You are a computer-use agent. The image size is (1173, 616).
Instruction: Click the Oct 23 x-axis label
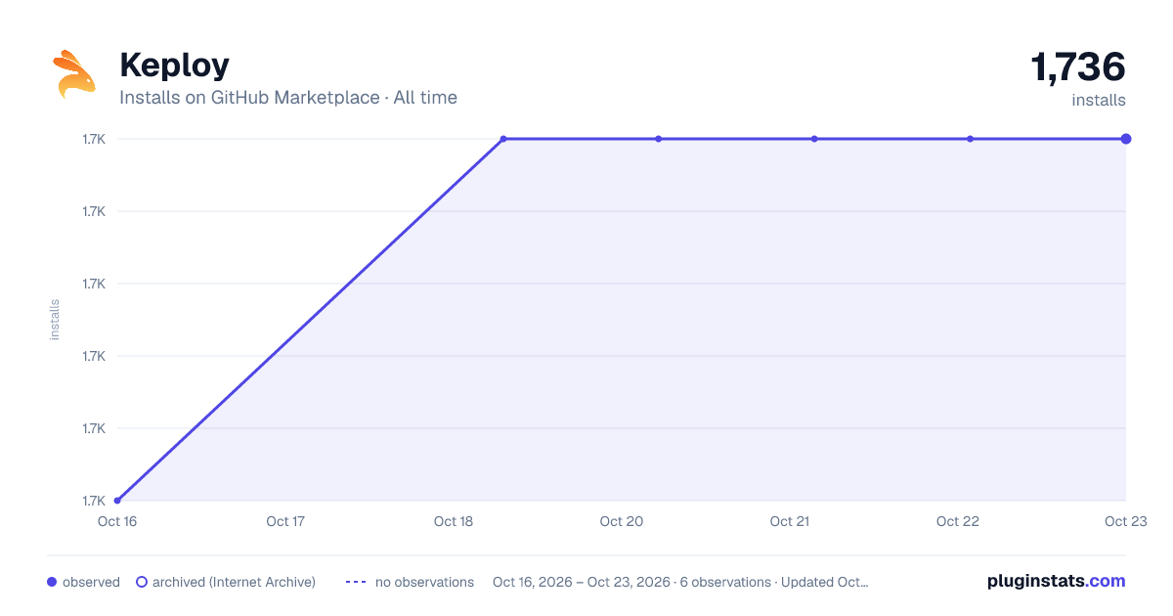coord(1125,521)
